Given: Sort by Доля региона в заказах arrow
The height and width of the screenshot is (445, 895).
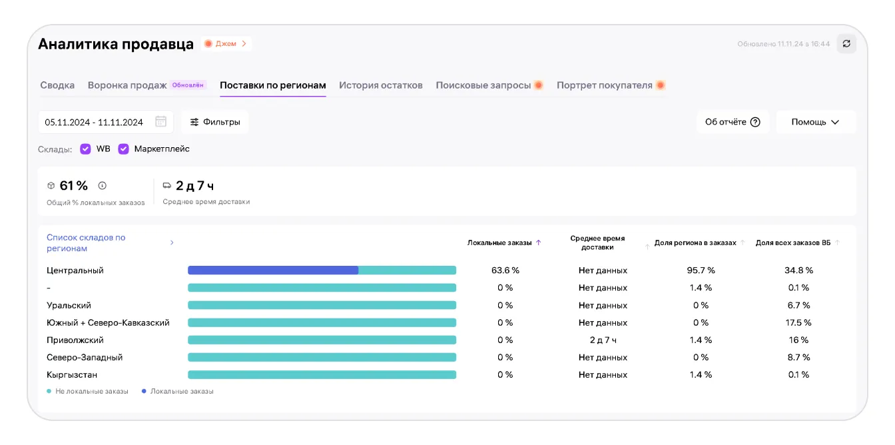Looking at the screenshot, I should coord(743,243).
